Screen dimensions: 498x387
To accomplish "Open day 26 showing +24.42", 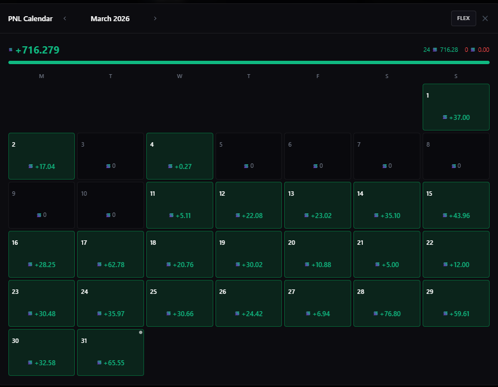I will click(x=248, y=303).
